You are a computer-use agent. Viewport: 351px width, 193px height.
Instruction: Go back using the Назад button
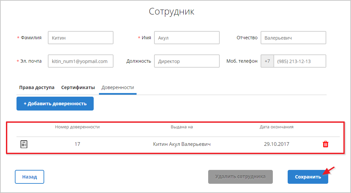(x=29, y=177)
